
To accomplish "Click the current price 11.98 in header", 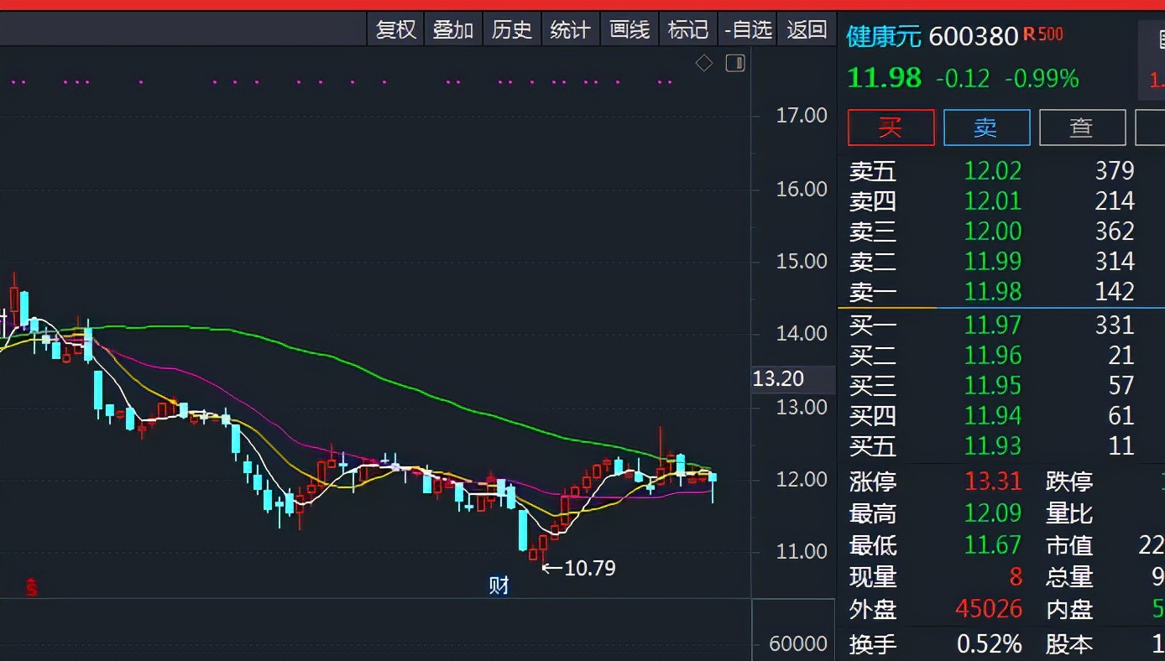I will 885,78.
